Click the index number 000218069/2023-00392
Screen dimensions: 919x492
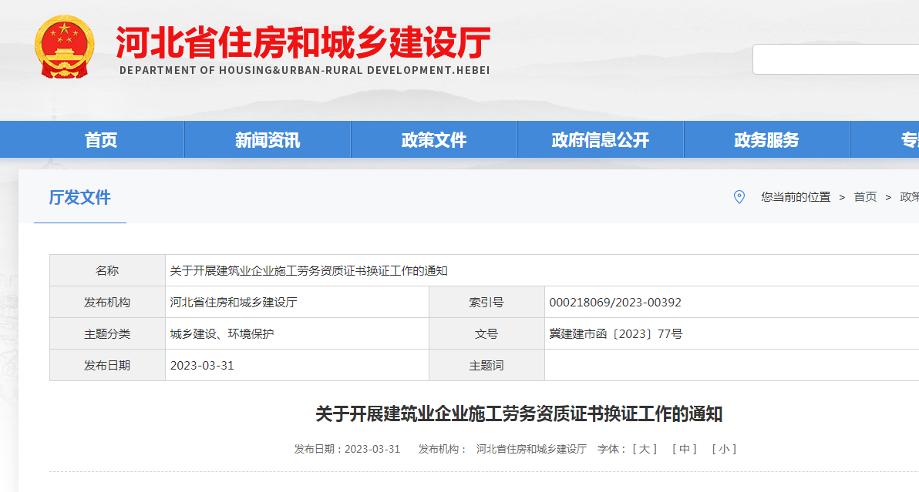click(615, 303)
